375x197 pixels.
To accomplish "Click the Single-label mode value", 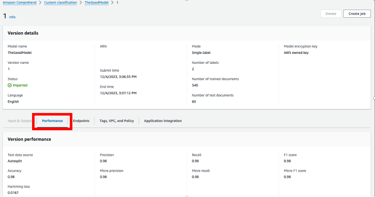I will [201, 53].
